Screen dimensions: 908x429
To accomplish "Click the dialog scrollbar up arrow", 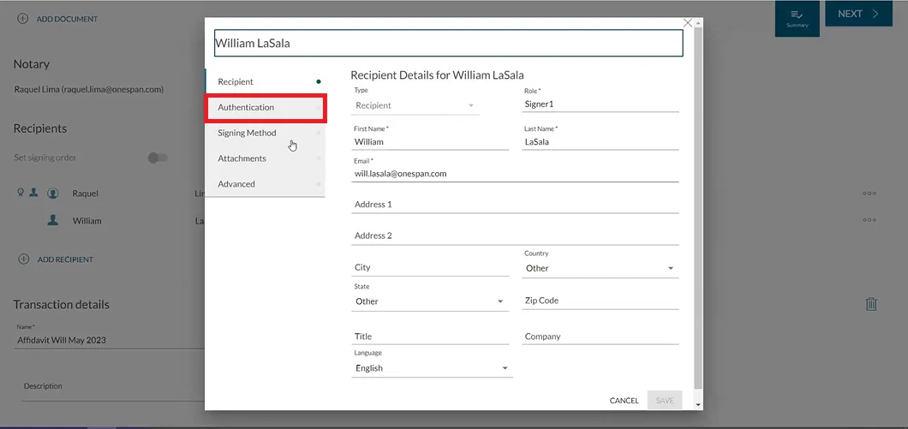I will coord(698,22).
